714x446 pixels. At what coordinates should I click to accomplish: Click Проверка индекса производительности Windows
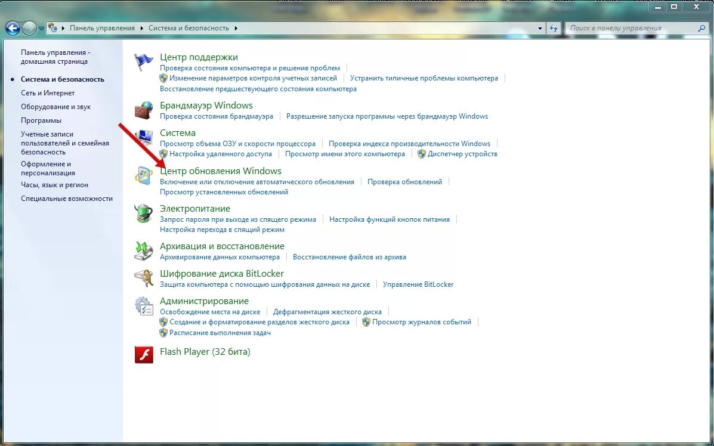point(409,144)
